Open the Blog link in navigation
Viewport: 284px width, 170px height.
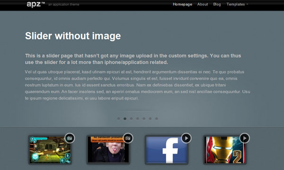pyautogui.click(x=217, y=4)
